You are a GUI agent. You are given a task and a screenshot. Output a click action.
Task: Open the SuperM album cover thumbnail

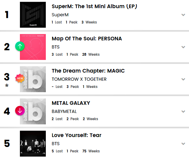point(33,15)
